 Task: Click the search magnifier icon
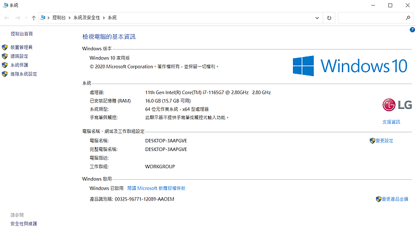(408, 18)
